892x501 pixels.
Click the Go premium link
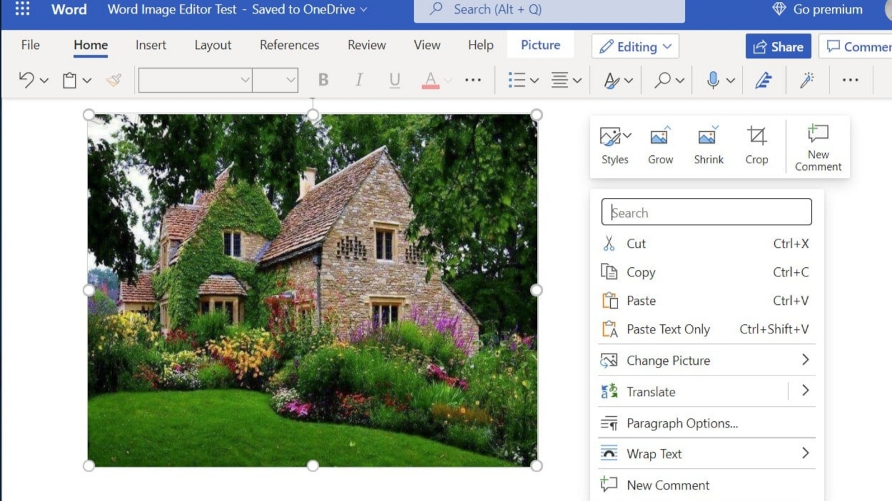click(818, 9)
